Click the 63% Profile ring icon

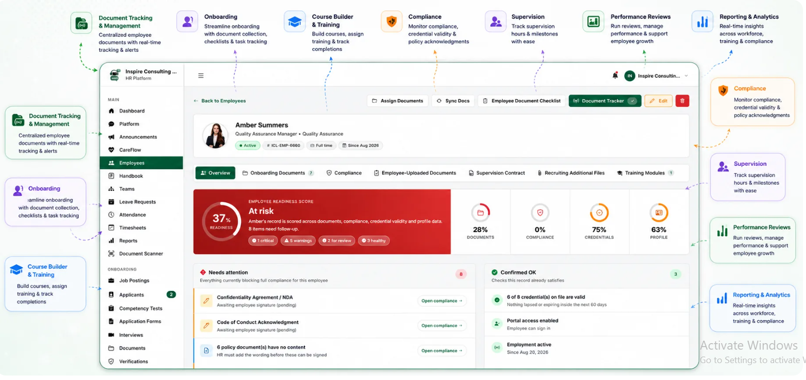pyautogui.click(x=659, y=213)
